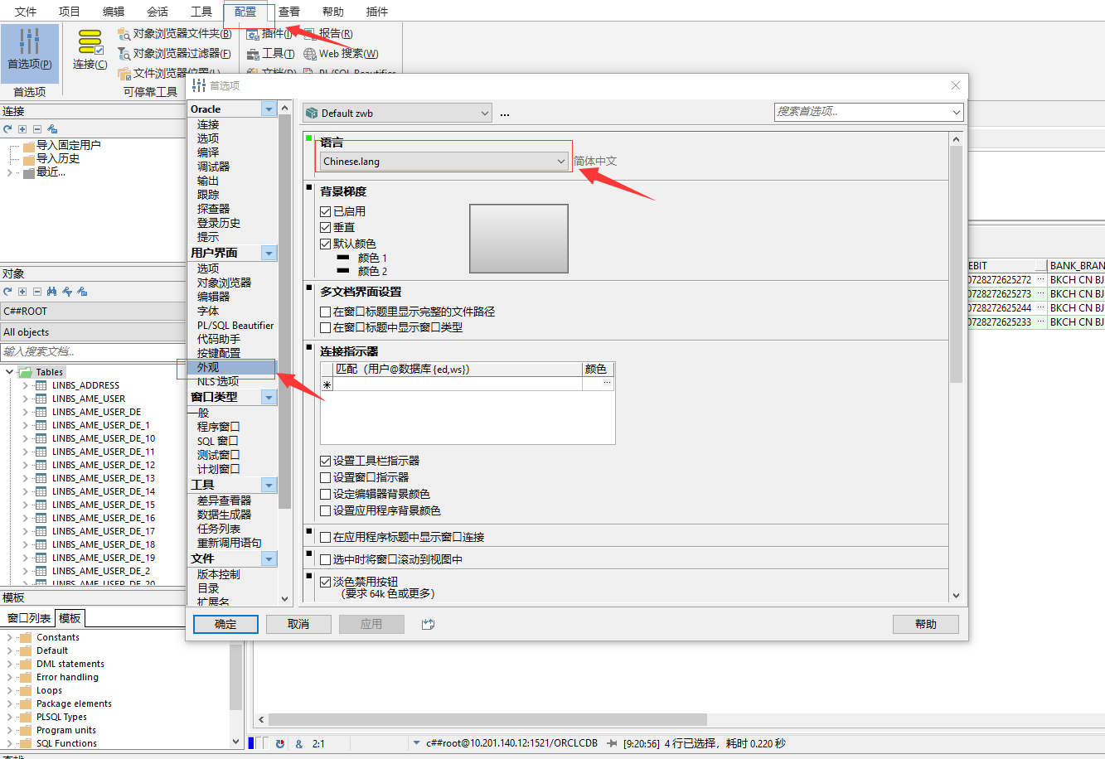Click the minus icon in 连接 panel toolbar
The image size is (1105, 759).
point(37,129)
